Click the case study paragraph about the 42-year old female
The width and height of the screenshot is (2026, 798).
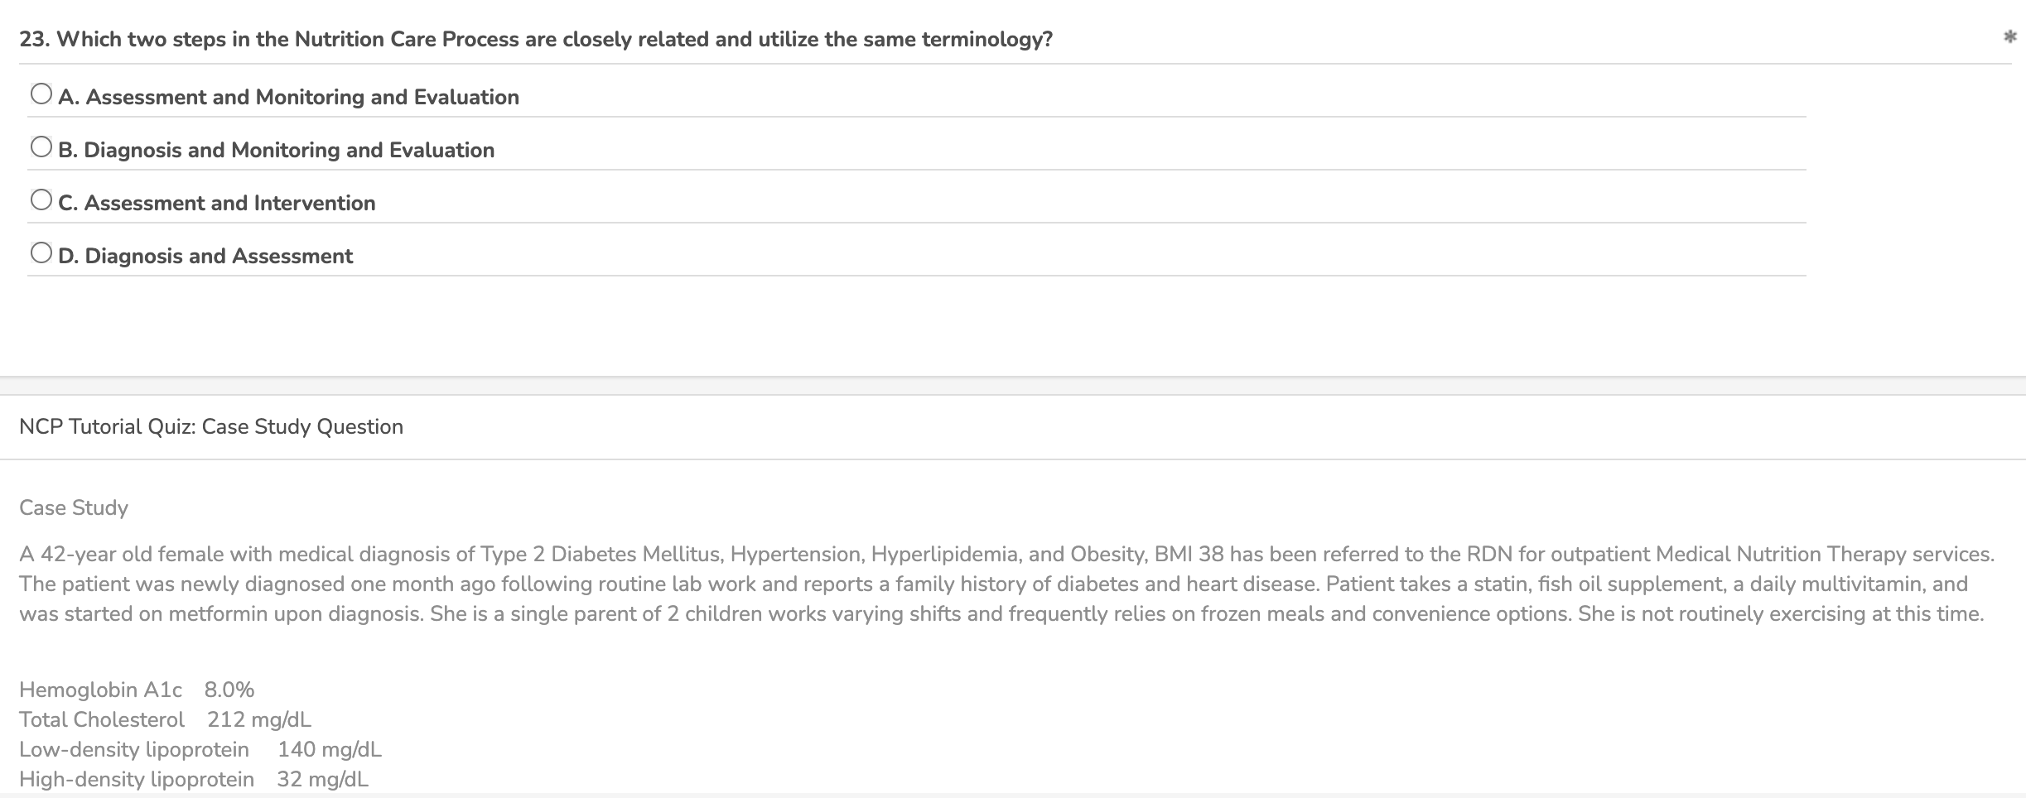pyautogui.click(x=1006, y=584)
